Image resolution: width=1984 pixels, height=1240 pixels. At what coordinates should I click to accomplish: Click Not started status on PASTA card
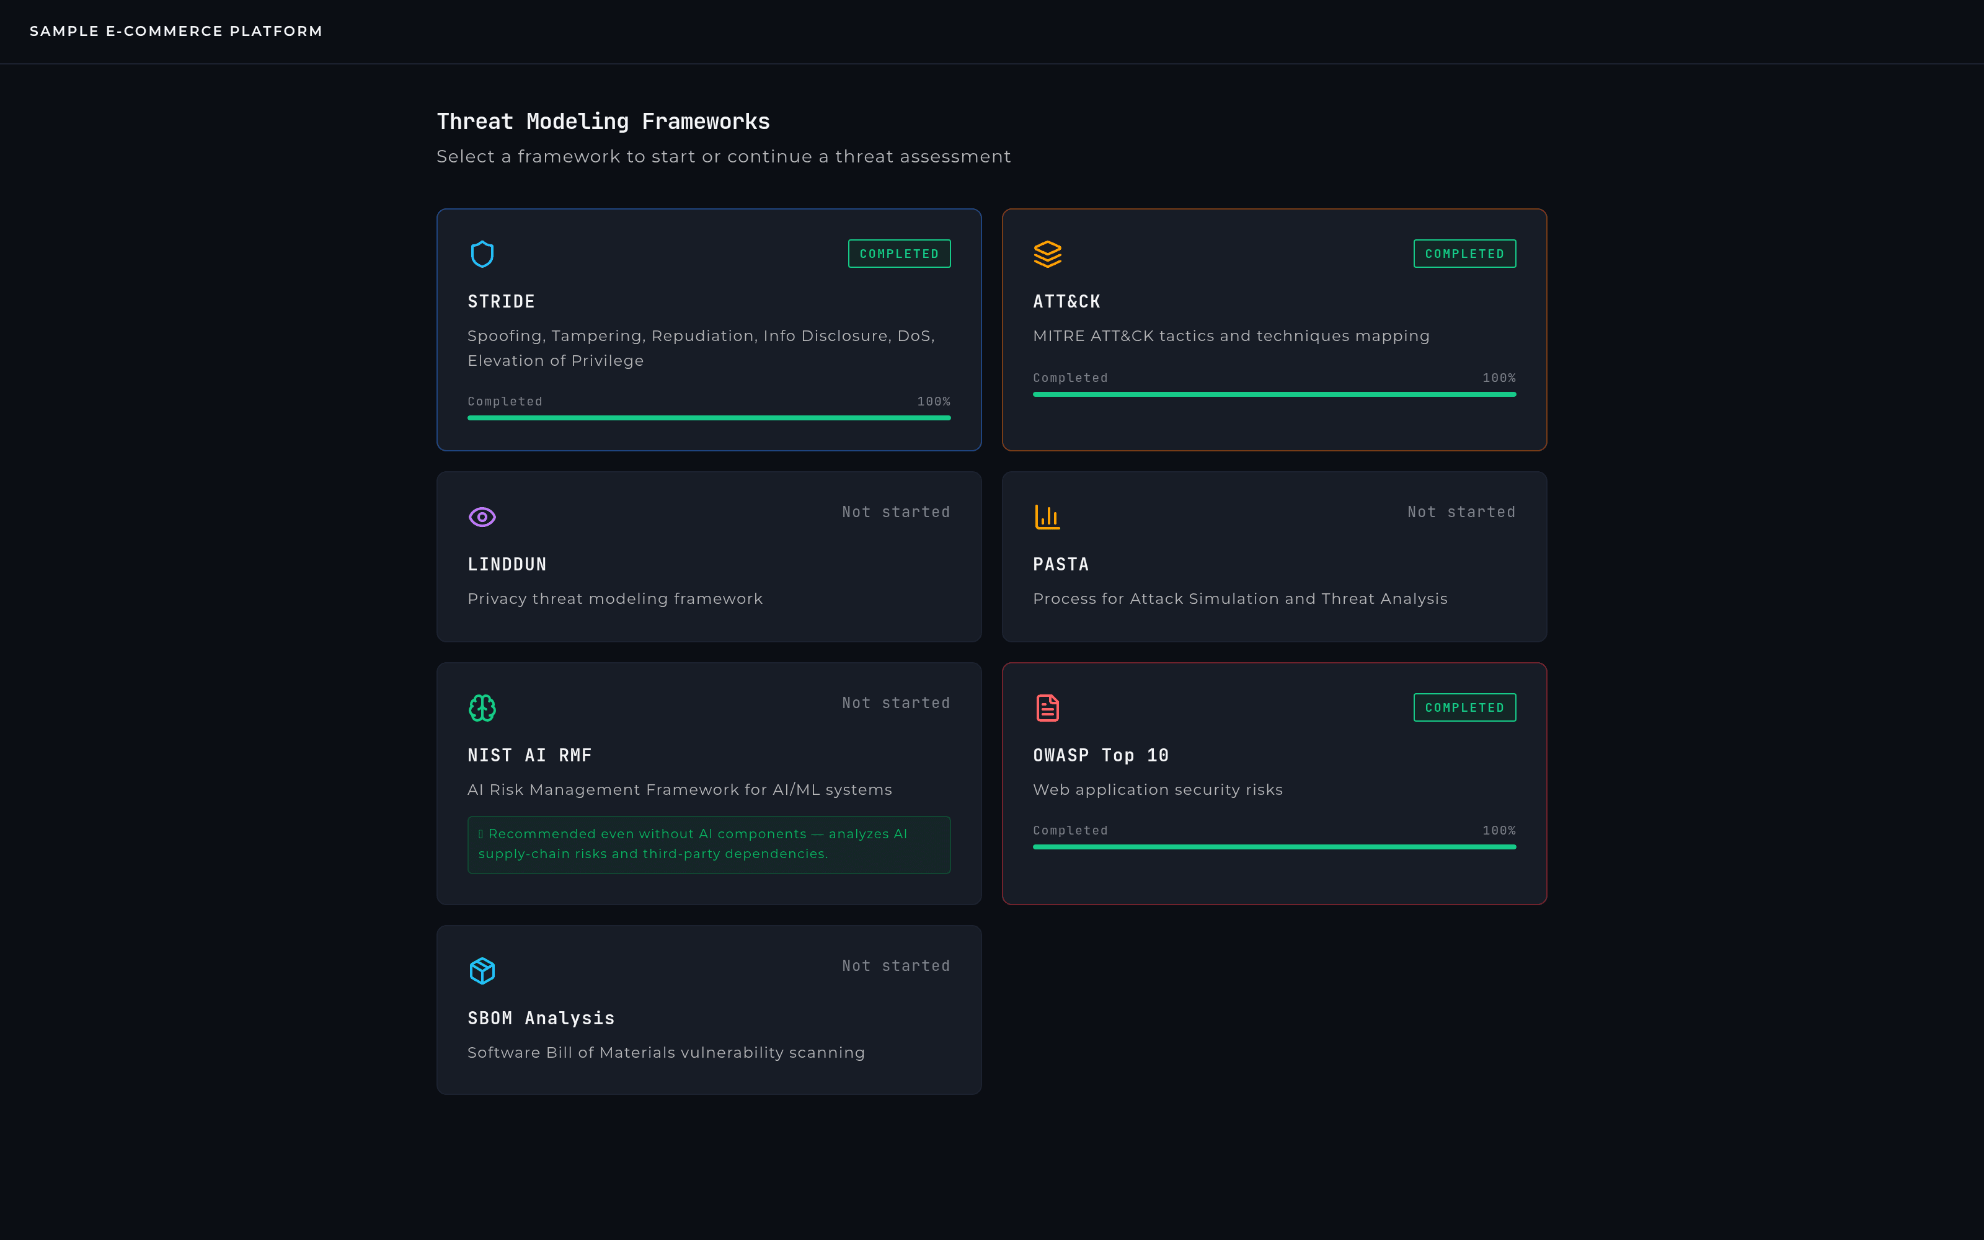(1461, 511)
